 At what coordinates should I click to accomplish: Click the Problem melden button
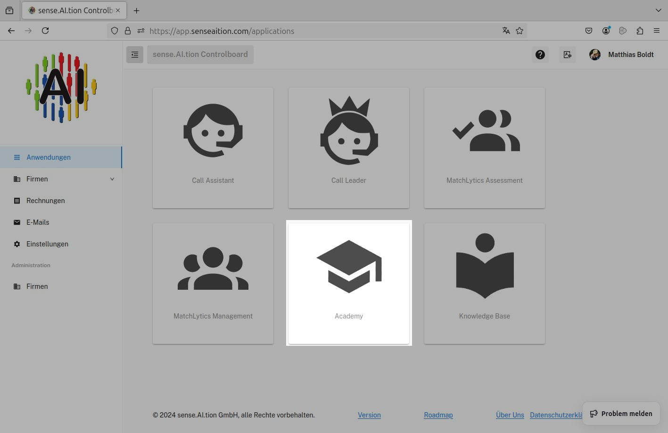[621, 414]
